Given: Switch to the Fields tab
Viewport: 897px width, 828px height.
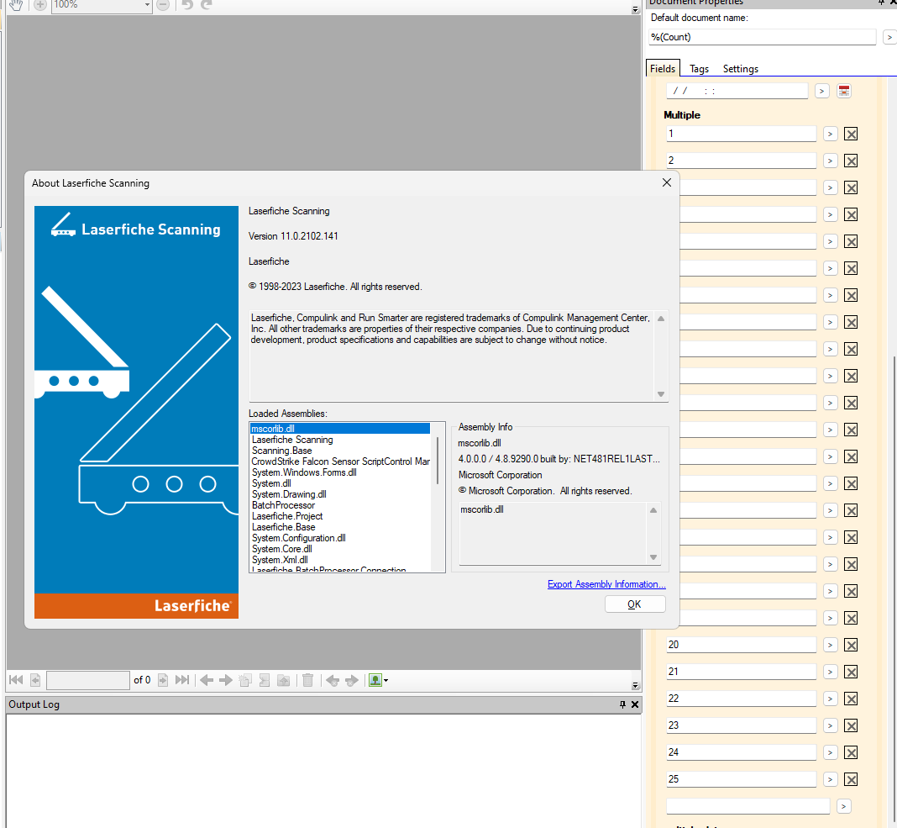Looking at the screenshot, I should (663, 69).
